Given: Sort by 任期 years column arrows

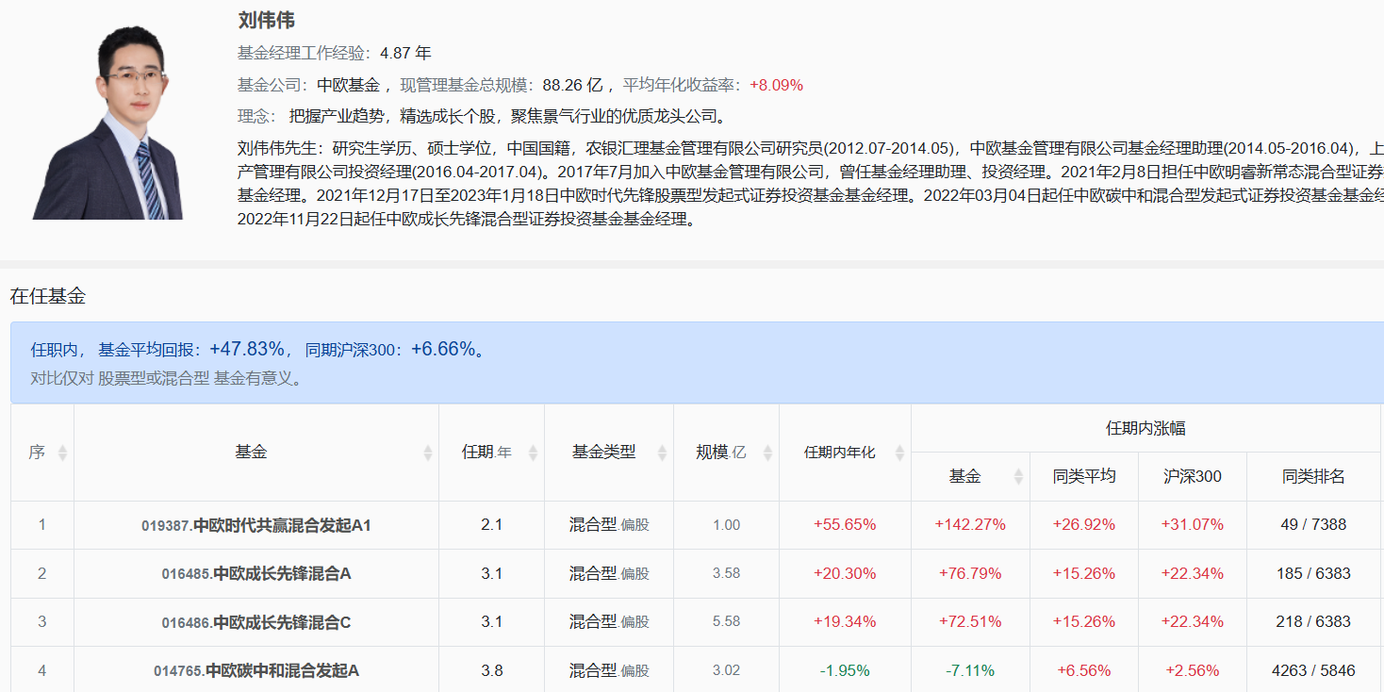Looking at the screenshot, I should pos(533,453).
